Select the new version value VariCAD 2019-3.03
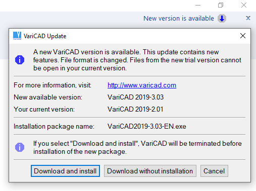 pyautogui.click(x=135, y=97)
